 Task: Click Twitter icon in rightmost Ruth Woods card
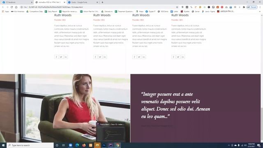coord(178,57)
